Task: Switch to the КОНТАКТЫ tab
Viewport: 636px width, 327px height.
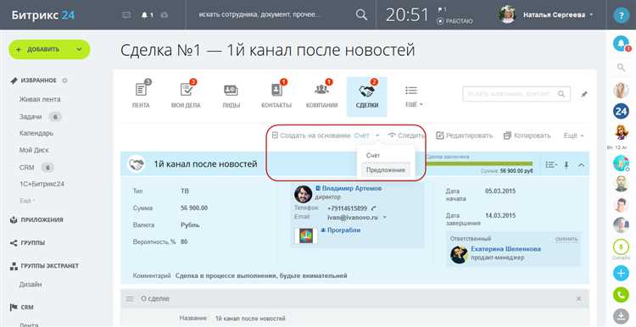Action: pos(276,96)
